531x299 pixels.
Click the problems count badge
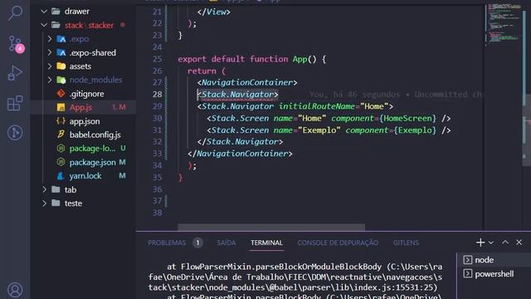(x=197, y=243)
